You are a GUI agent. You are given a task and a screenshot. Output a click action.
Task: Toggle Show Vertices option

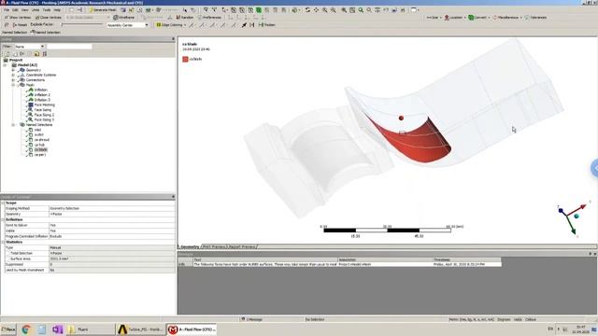[x=18, y=18]
